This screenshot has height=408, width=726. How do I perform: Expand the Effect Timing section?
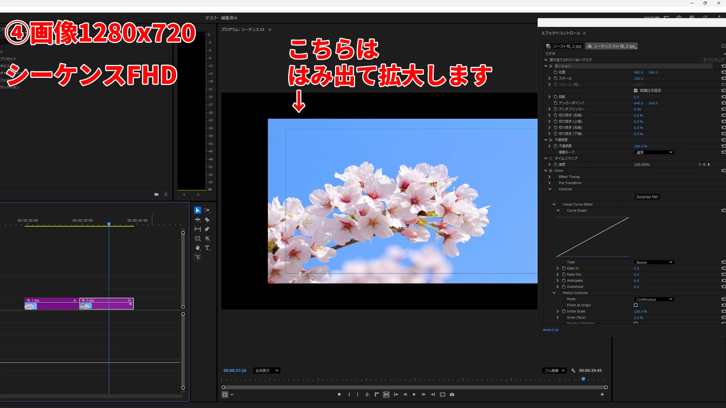(x=549, y=177)
